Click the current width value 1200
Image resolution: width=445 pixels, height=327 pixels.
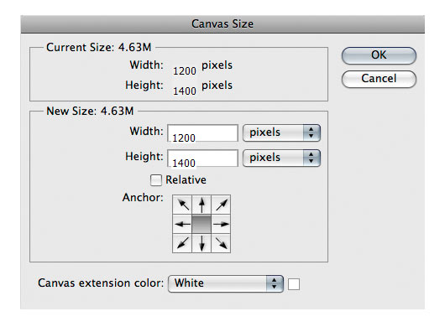click(x=185, y=71)
